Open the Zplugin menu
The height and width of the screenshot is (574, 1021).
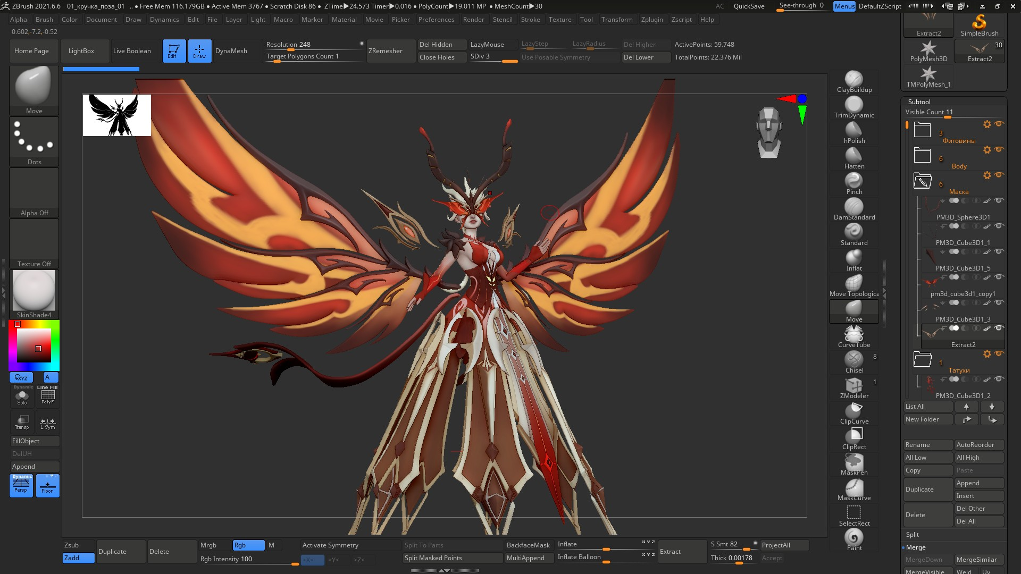(651, 20)
